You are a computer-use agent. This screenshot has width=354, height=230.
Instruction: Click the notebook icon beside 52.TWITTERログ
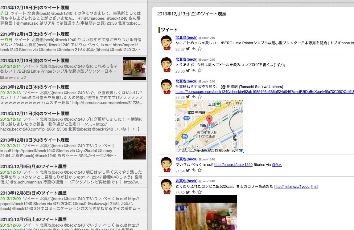coord(2,78)
